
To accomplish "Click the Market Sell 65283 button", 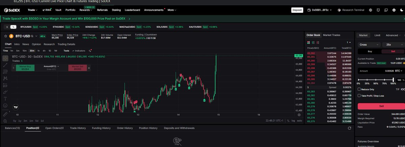I will tap(77, 68).
